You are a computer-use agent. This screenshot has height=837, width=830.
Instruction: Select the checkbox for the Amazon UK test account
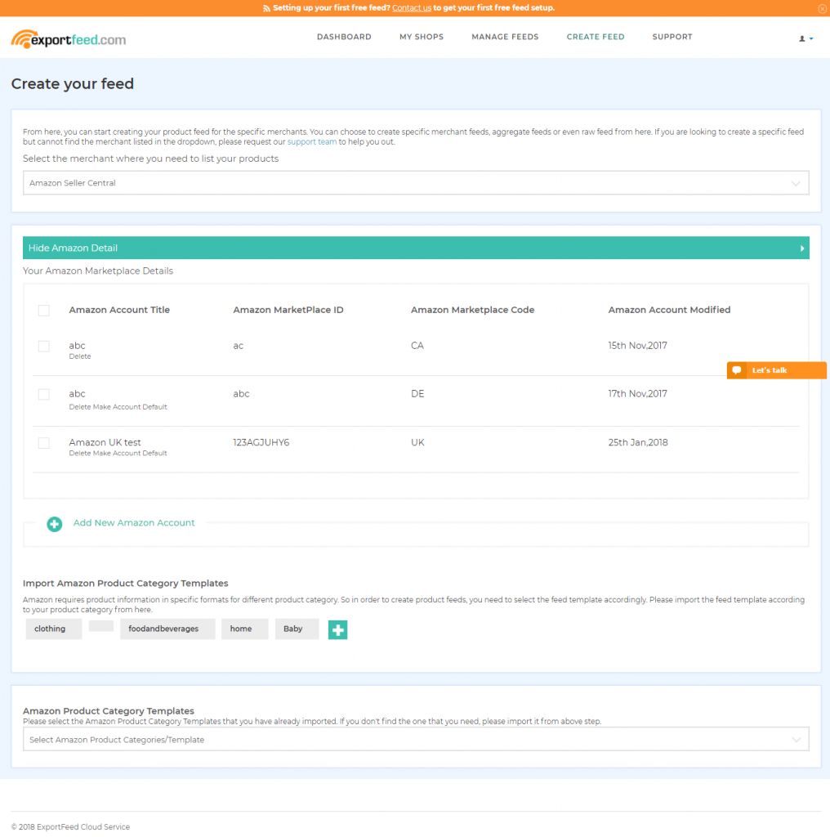pos(43,443)
